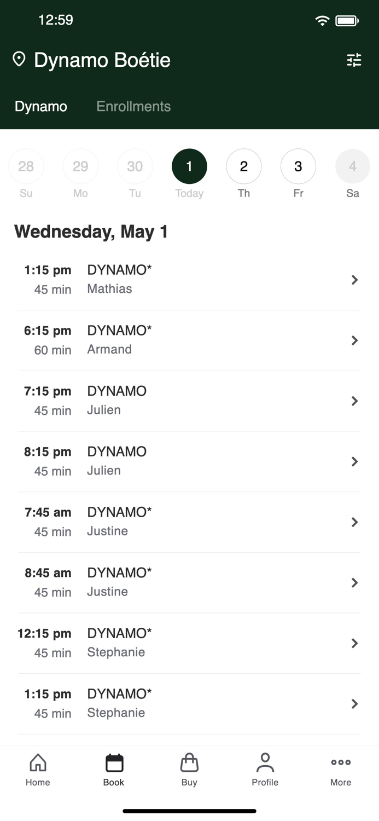Tap the battery status icon
Viewport: 379px width, 821px height.
point(347,21)
